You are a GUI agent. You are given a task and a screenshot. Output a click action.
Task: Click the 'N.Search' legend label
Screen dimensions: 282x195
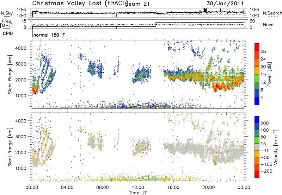coord(272,13)
